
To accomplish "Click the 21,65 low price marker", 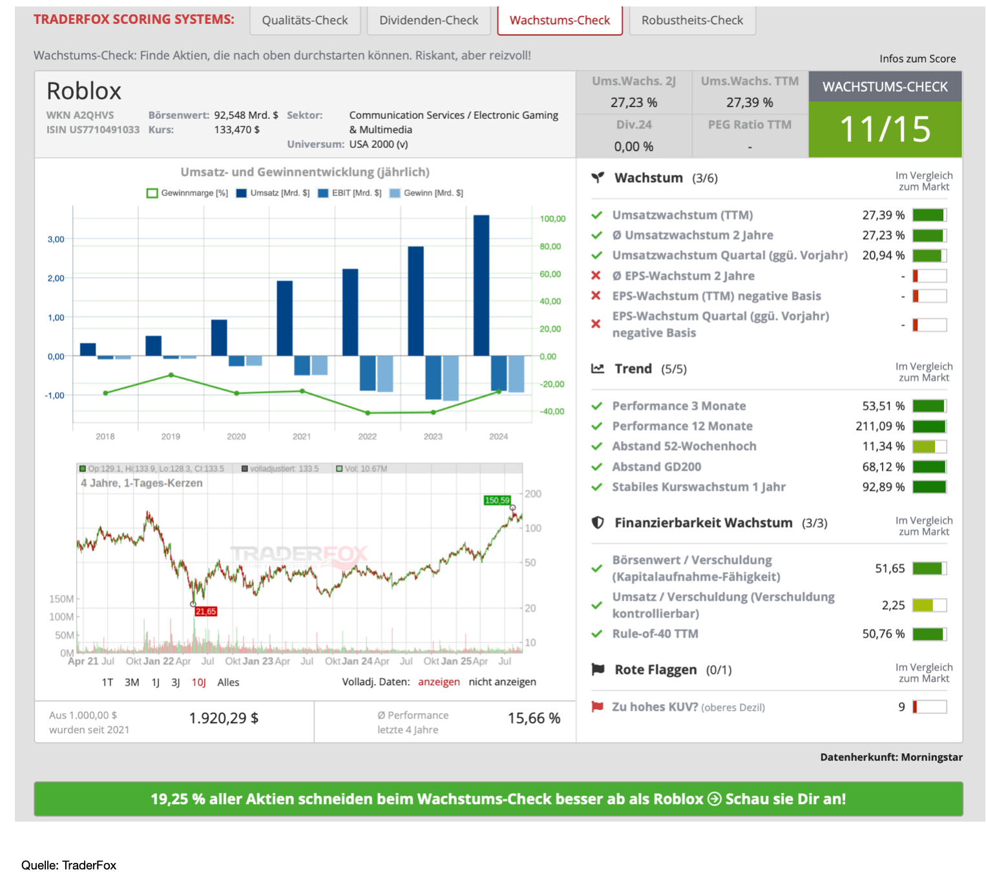I will pyautogui.click(x=206, y=611).
